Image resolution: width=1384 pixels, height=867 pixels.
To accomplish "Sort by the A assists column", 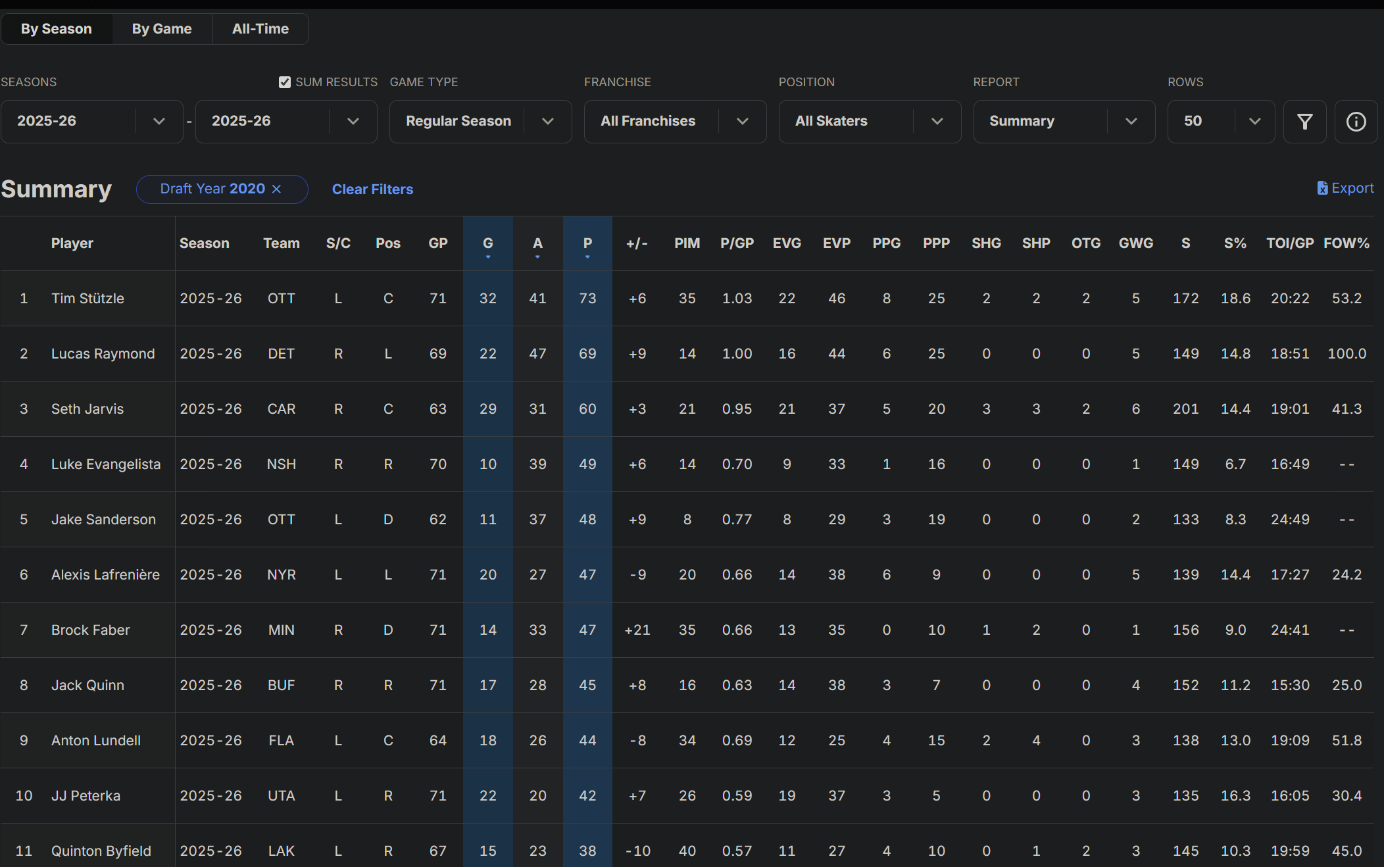I will (537, 243).
